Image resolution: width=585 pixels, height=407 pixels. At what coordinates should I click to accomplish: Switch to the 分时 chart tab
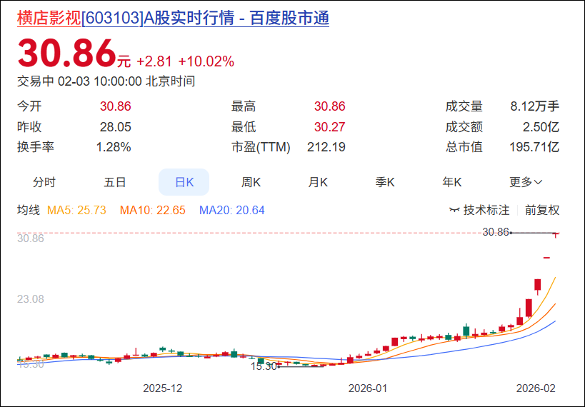(x=44, y=182)
